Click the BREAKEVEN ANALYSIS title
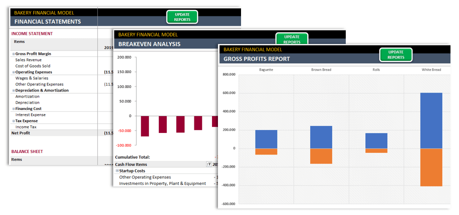 coord(149,44)
